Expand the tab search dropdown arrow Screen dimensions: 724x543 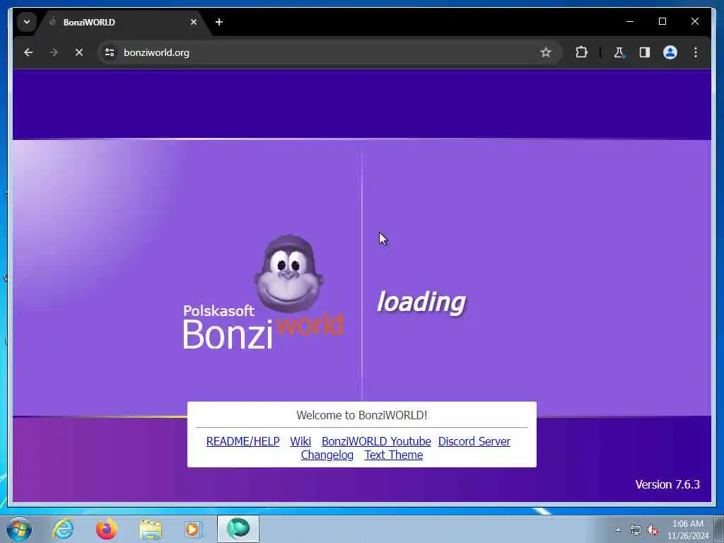[x=27, y=22]
